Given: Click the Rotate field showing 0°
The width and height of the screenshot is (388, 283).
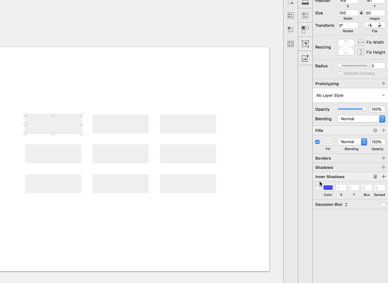Looking at the screenshot, I should (348, 25).
